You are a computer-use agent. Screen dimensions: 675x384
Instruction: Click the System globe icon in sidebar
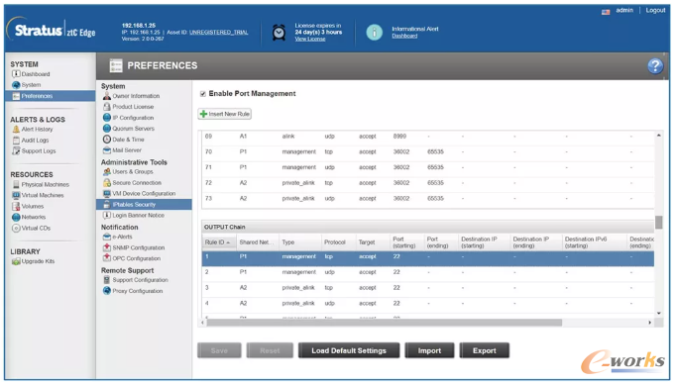click(x=16, y=85)
